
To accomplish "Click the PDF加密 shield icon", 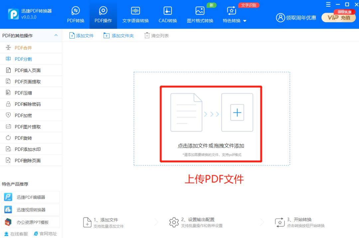I will 8,115.
